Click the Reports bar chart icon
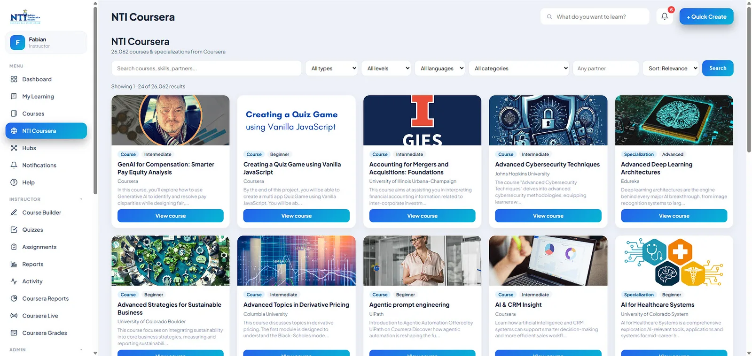The width and height of the screenshot is (752, 356). click(x=14, y=264)
